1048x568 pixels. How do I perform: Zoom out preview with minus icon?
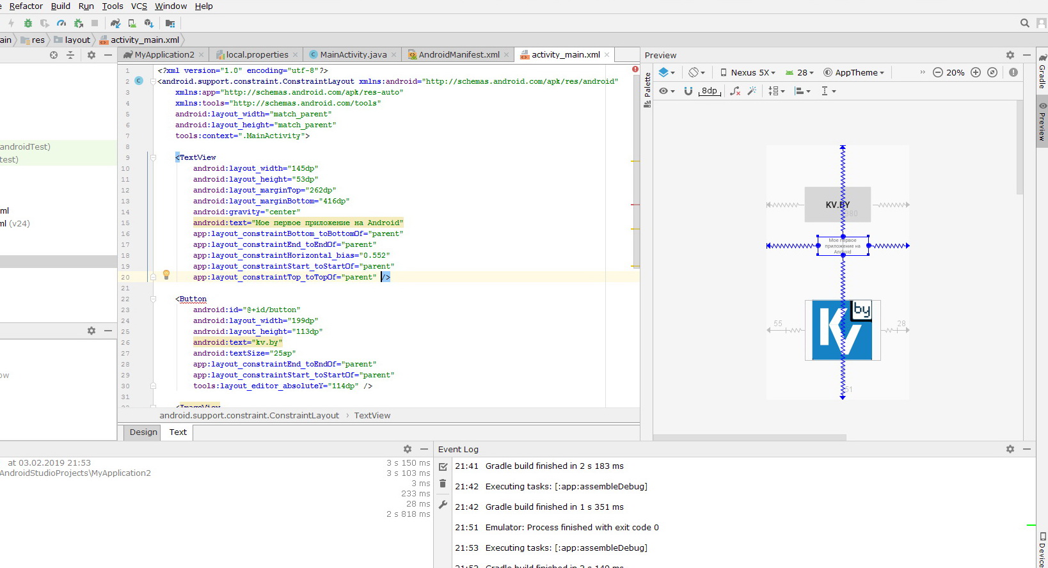tap(938, 72)
